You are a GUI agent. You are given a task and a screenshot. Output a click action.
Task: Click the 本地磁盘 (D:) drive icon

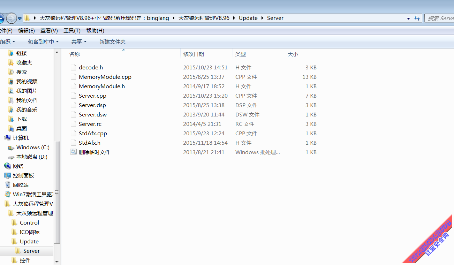[x=11, y=157]
